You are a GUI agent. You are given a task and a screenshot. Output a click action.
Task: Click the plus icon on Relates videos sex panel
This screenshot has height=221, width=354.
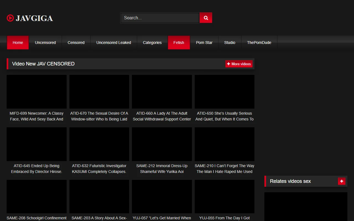pyautogui.click(x=341, y=181)
